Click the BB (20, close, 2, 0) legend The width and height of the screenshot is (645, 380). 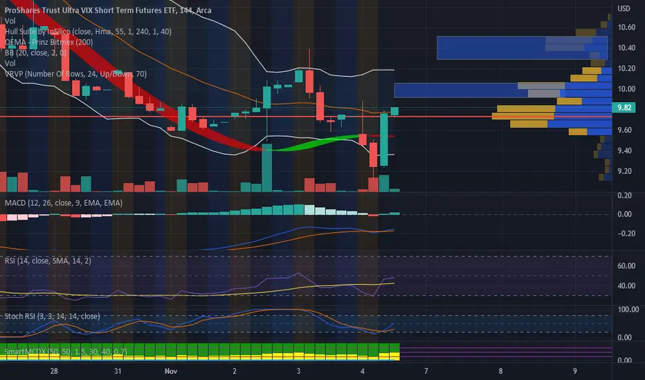click(x=35, y=53)
